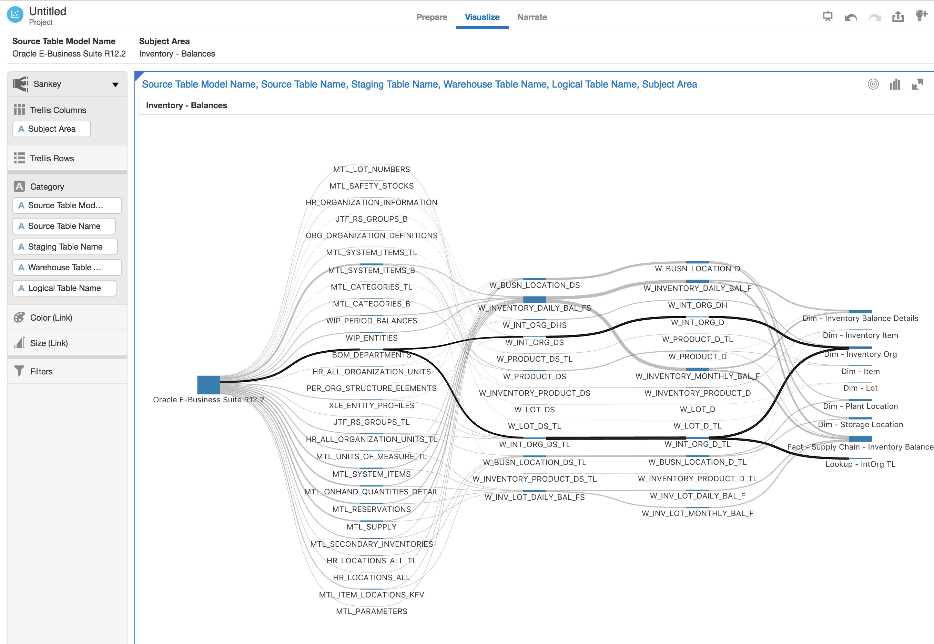Click the bar chart icon in the chart header

895,84
